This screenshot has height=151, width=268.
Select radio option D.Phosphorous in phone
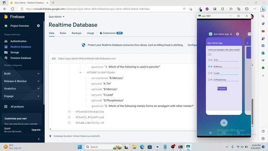tap(209, 80)
